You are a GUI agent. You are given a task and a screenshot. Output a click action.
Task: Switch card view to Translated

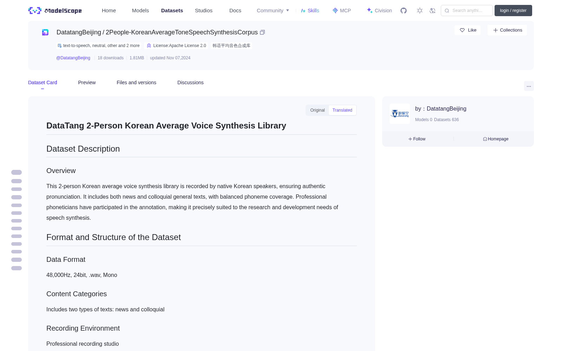click(x=342, y=110)
